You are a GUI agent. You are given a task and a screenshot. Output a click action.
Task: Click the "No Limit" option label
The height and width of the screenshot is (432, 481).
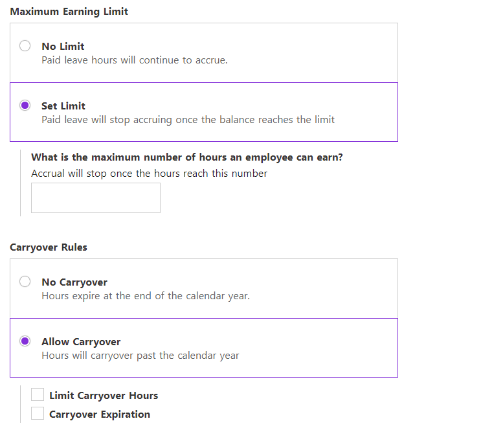[63, 47]
